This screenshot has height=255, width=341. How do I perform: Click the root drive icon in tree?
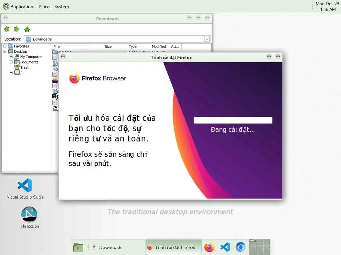[x=17, y=72]
